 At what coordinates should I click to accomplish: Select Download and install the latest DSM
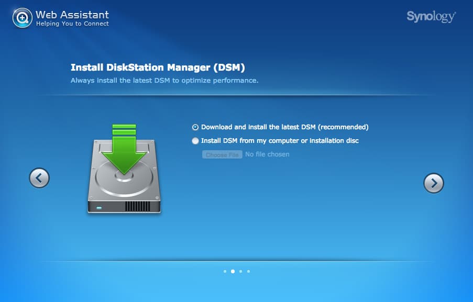195,127
